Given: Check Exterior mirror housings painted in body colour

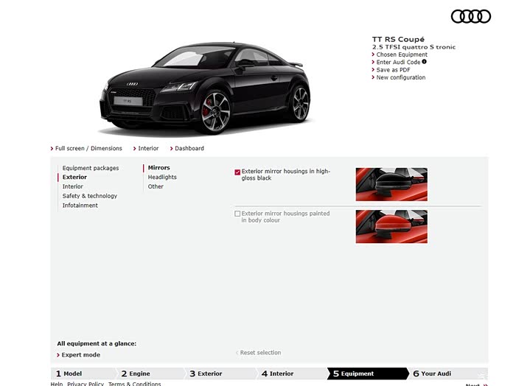Looking at the screenshot, I should tap(237, 214).
